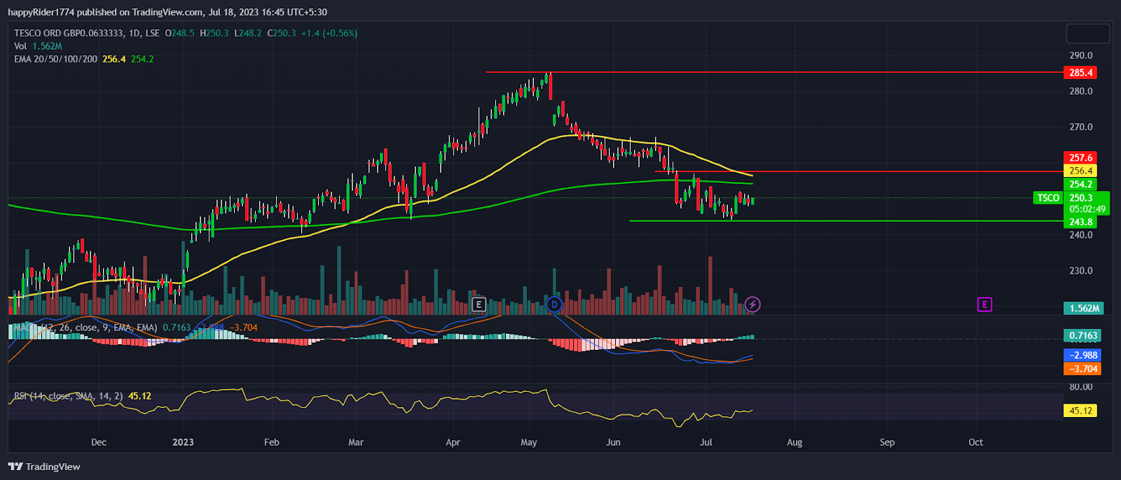
Task: Click the 280.0 price scale value
Action: (1080, 91)
